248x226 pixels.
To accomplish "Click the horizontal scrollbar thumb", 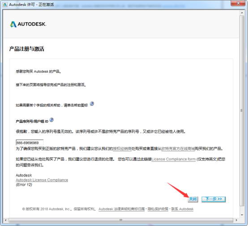I will [x=121, y=220].
